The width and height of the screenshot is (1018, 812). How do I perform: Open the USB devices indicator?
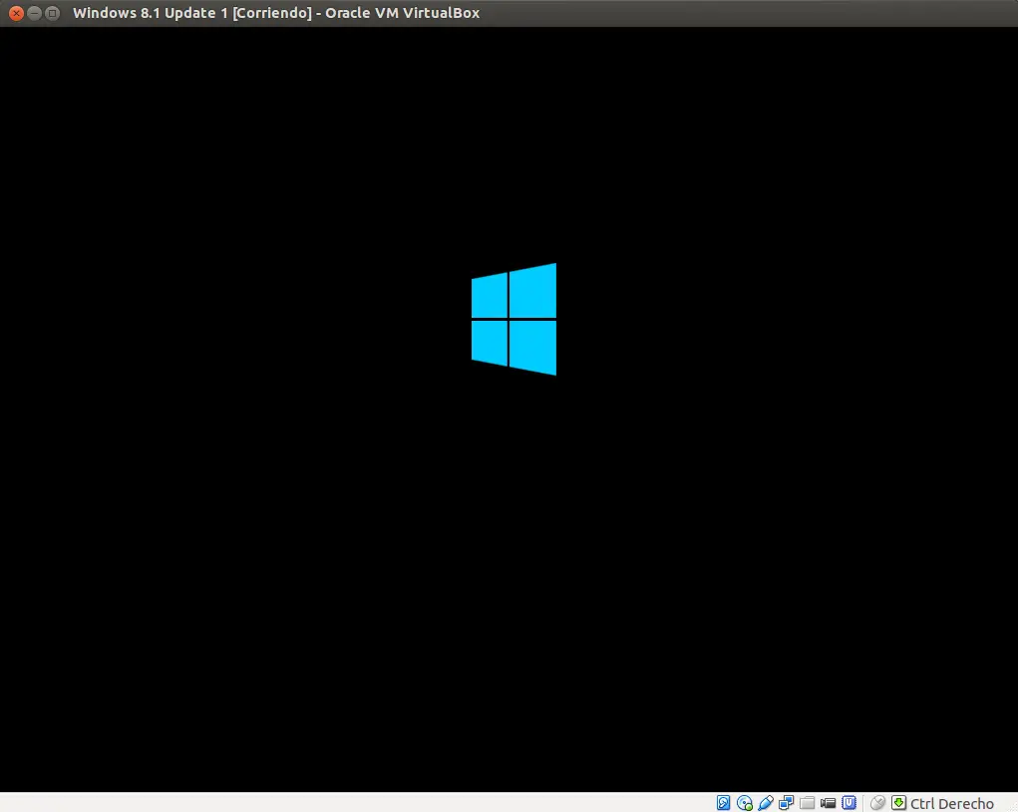click(x=766, y=803)
